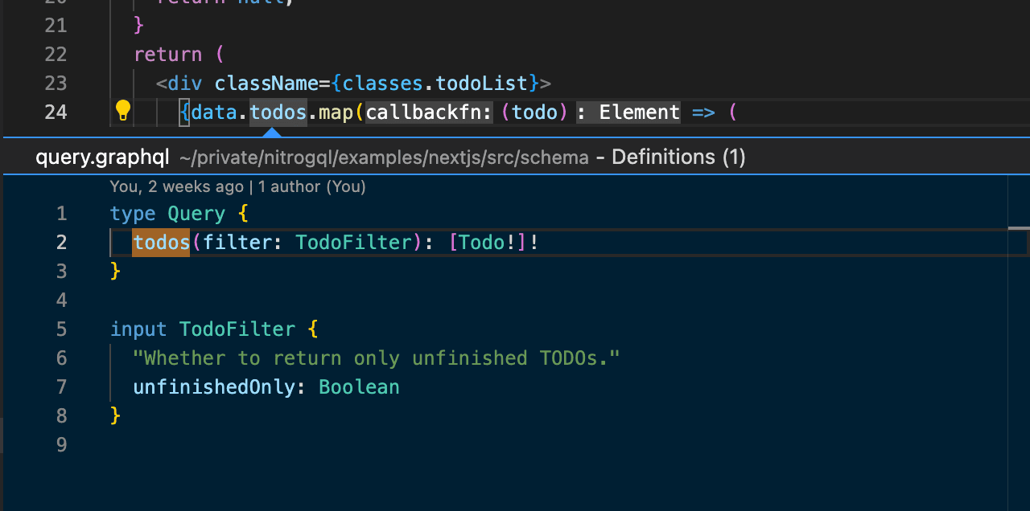Select the unfinishedOnly field name
1030x511 pixels.
[x=211, y=386]
